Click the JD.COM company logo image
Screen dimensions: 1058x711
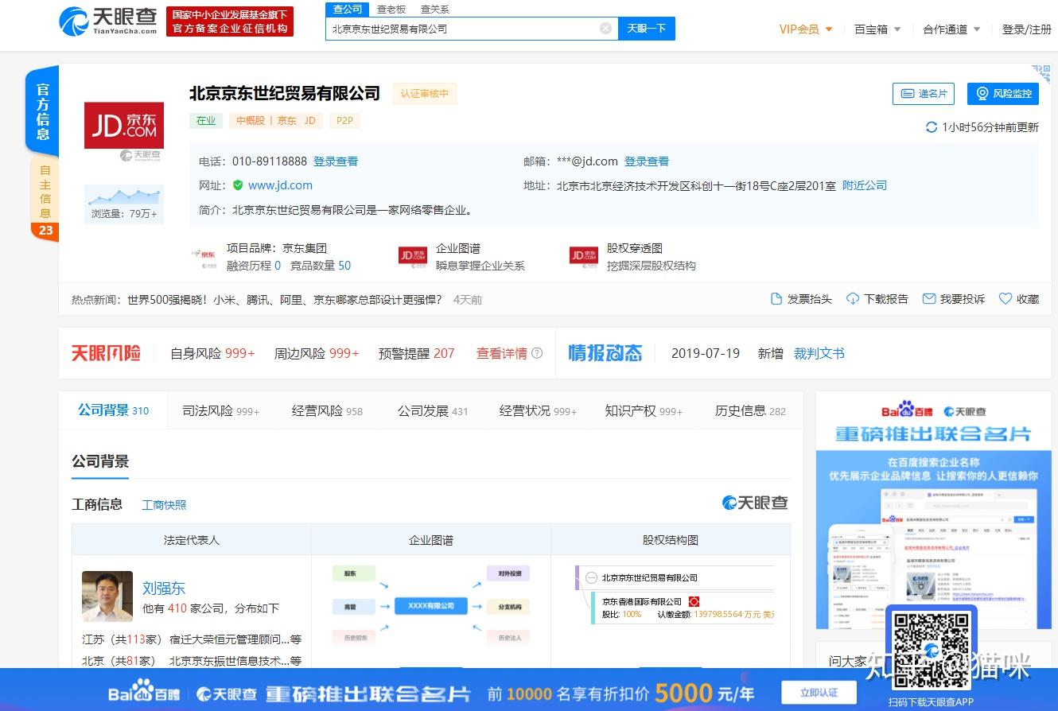click(124, 125)
